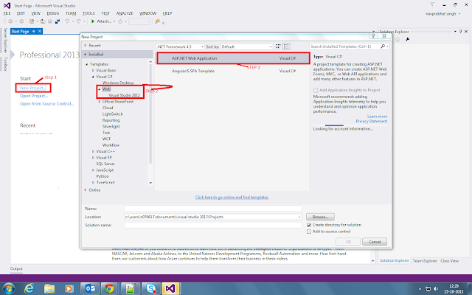The height and width of the screenshot is (295, 472).
Task: Click the Learn more link
Action: [377, 117]
